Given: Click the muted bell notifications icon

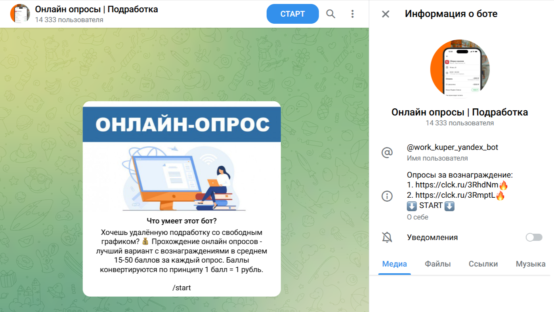Looking at the screenshot, I should [x=387, y=237].
